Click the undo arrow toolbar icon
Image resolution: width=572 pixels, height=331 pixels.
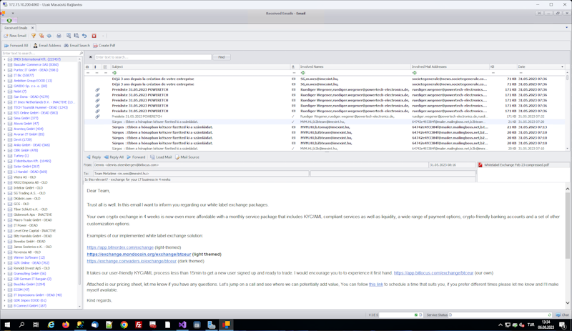coord(84,36)
